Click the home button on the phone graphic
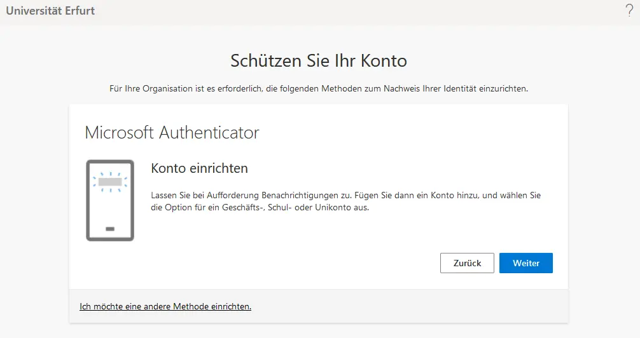Viewport: 640px width, 338px height. tap(110, 229)
